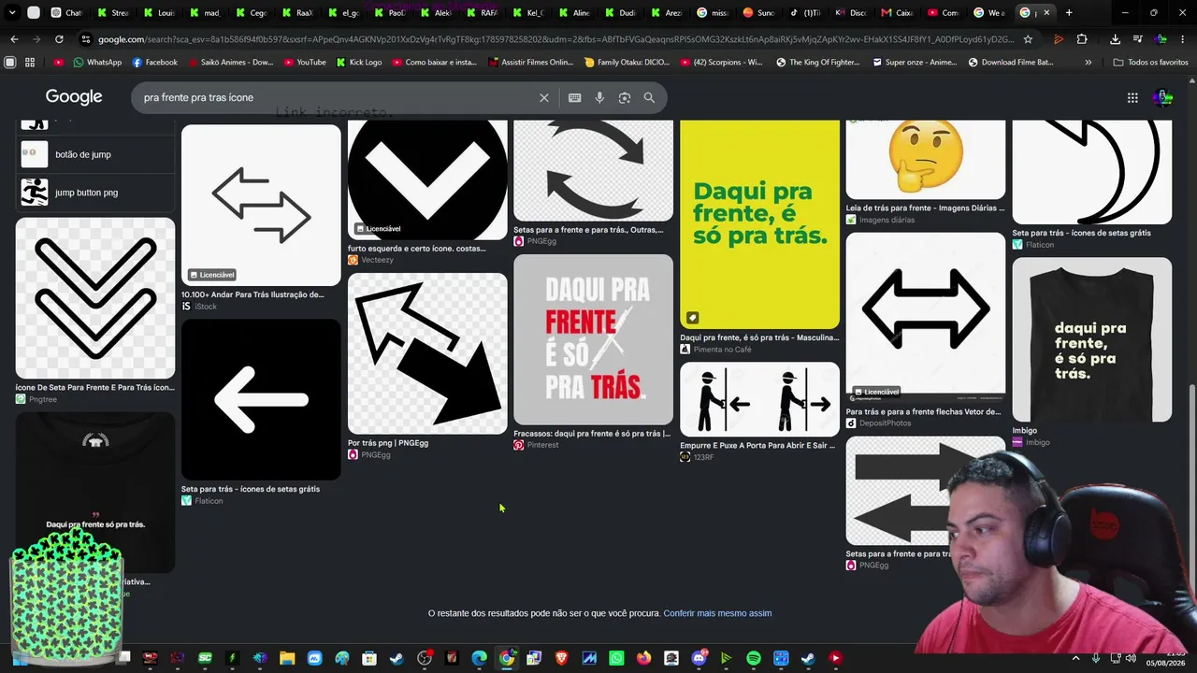
Task: Start voice search with the microphone icon
Action: click(x=599, y=97)
